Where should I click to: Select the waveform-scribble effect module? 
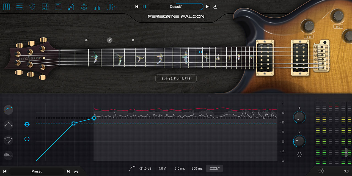tap(9, 155)
